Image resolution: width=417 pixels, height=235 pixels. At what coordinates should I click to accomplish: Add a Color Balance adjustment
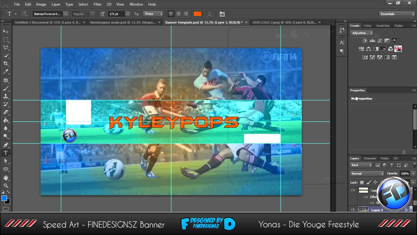[x=368, y=49]
